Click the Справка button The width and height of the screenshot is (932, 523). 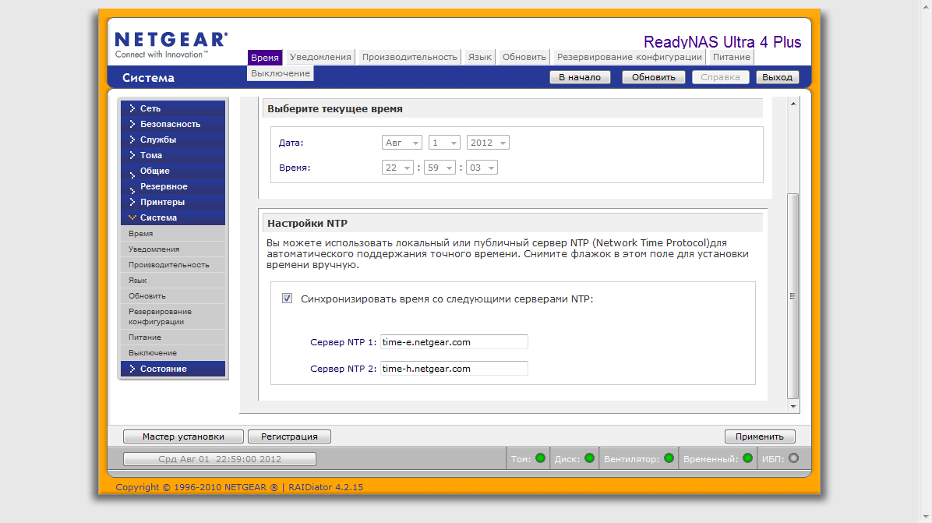pyautogui.click(x=720, y=77)
